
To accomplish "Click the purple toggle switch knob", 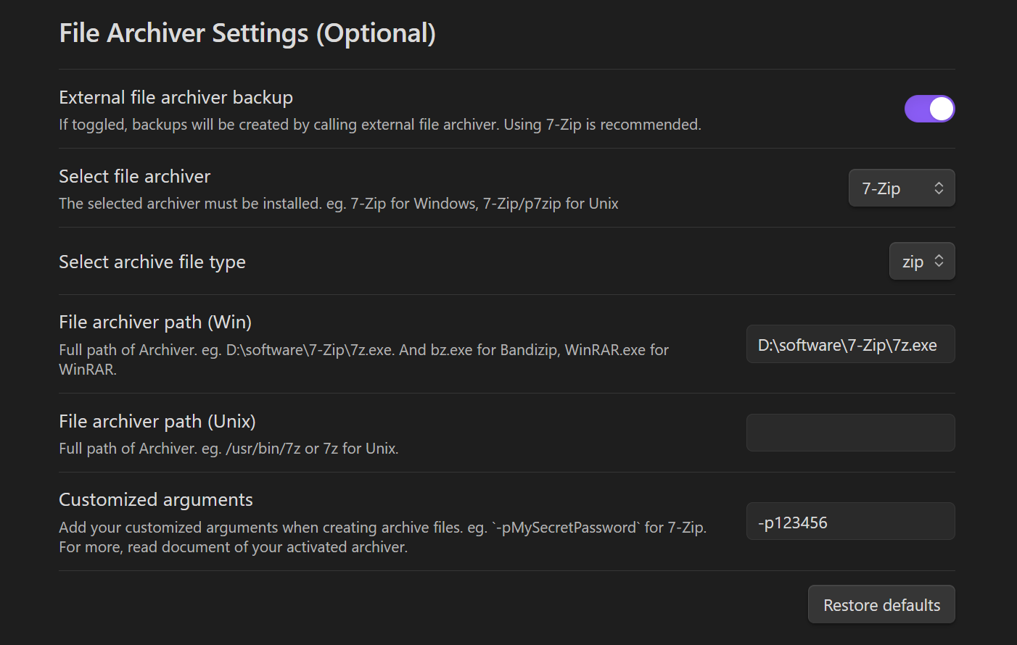I will pyautogui.click(x=940, y=109).
